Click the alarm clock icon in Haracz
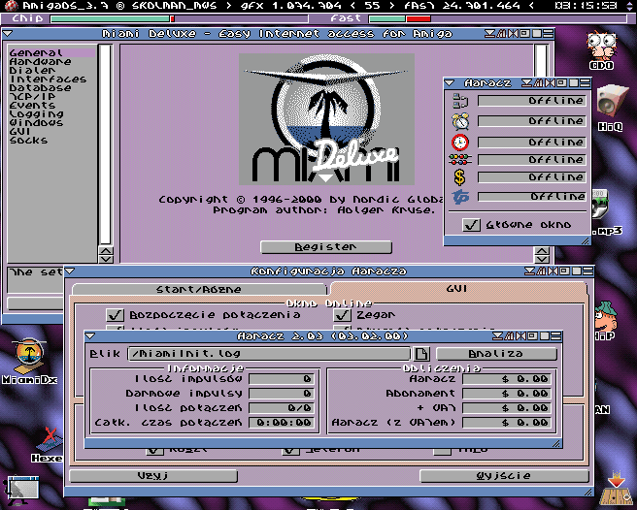 pos(460,121)
